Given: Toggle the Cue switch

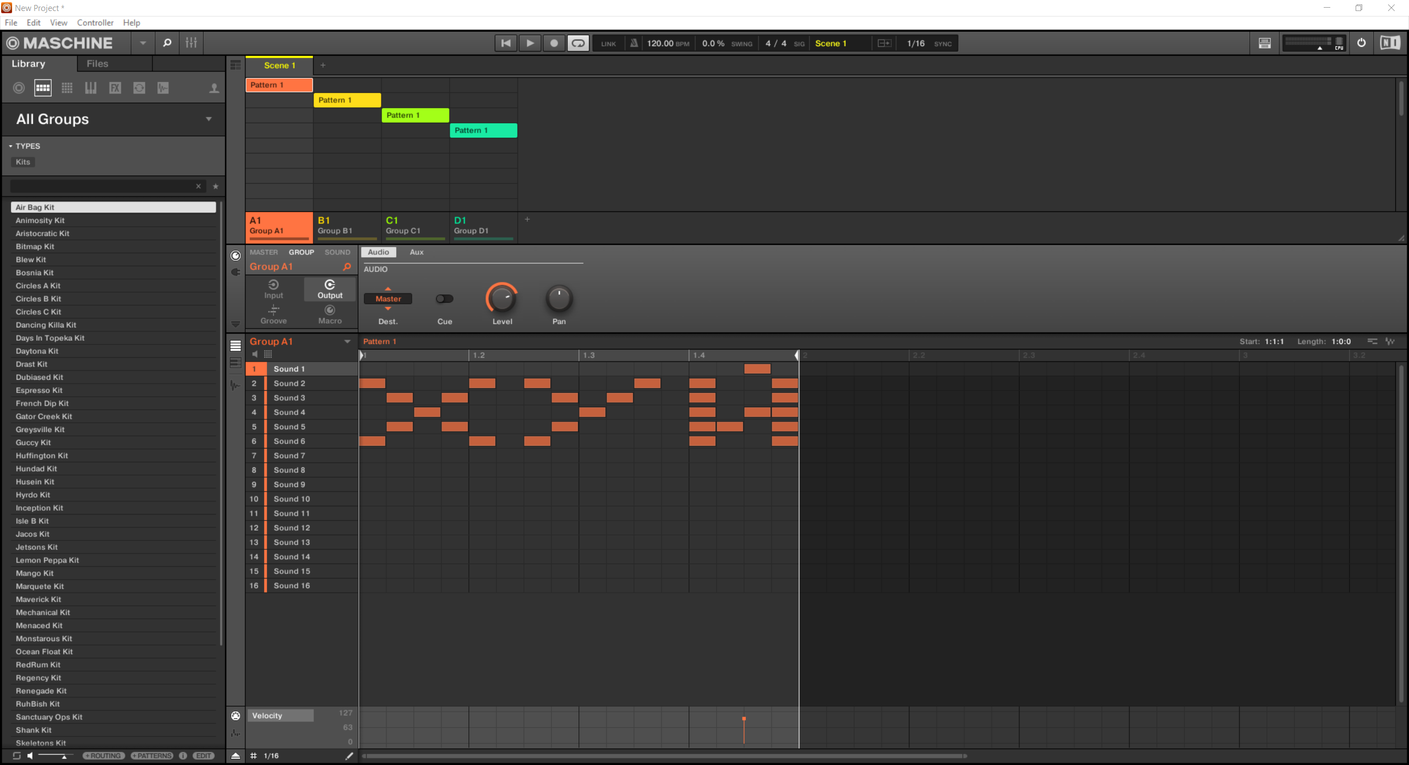Looking at the screenshot, I should 444,299.
